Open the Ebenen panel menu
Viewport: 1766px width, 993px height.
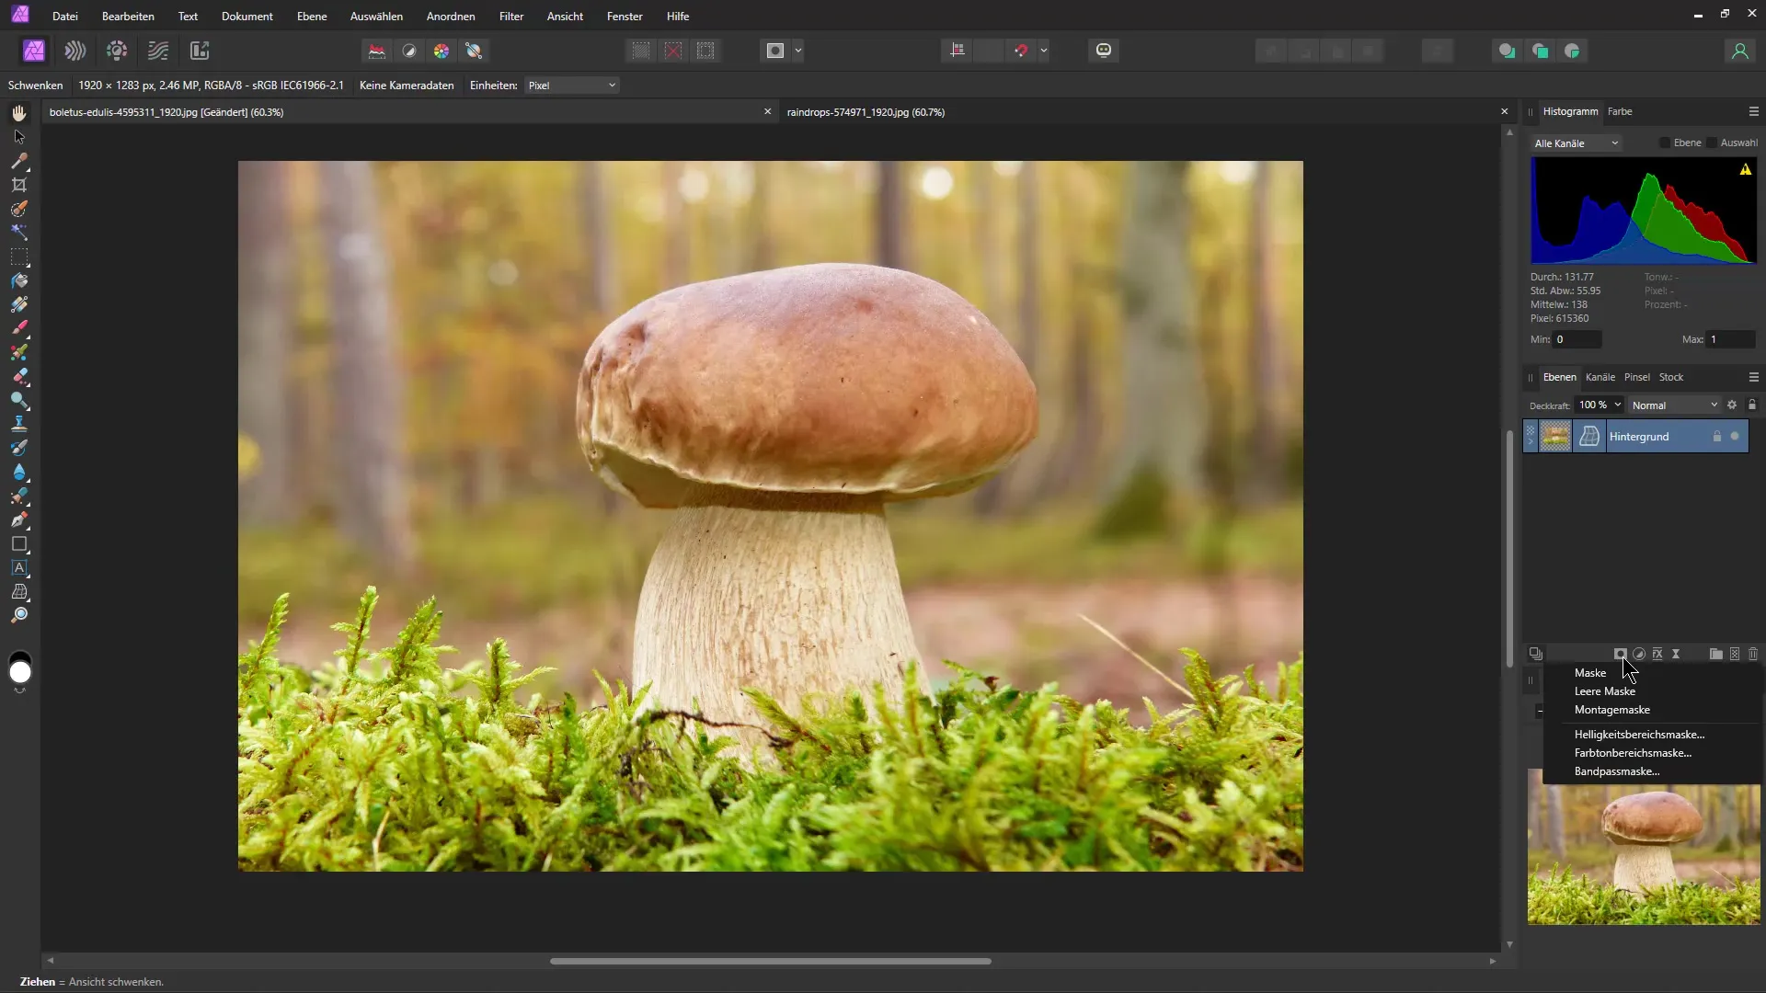(1753, 377)
